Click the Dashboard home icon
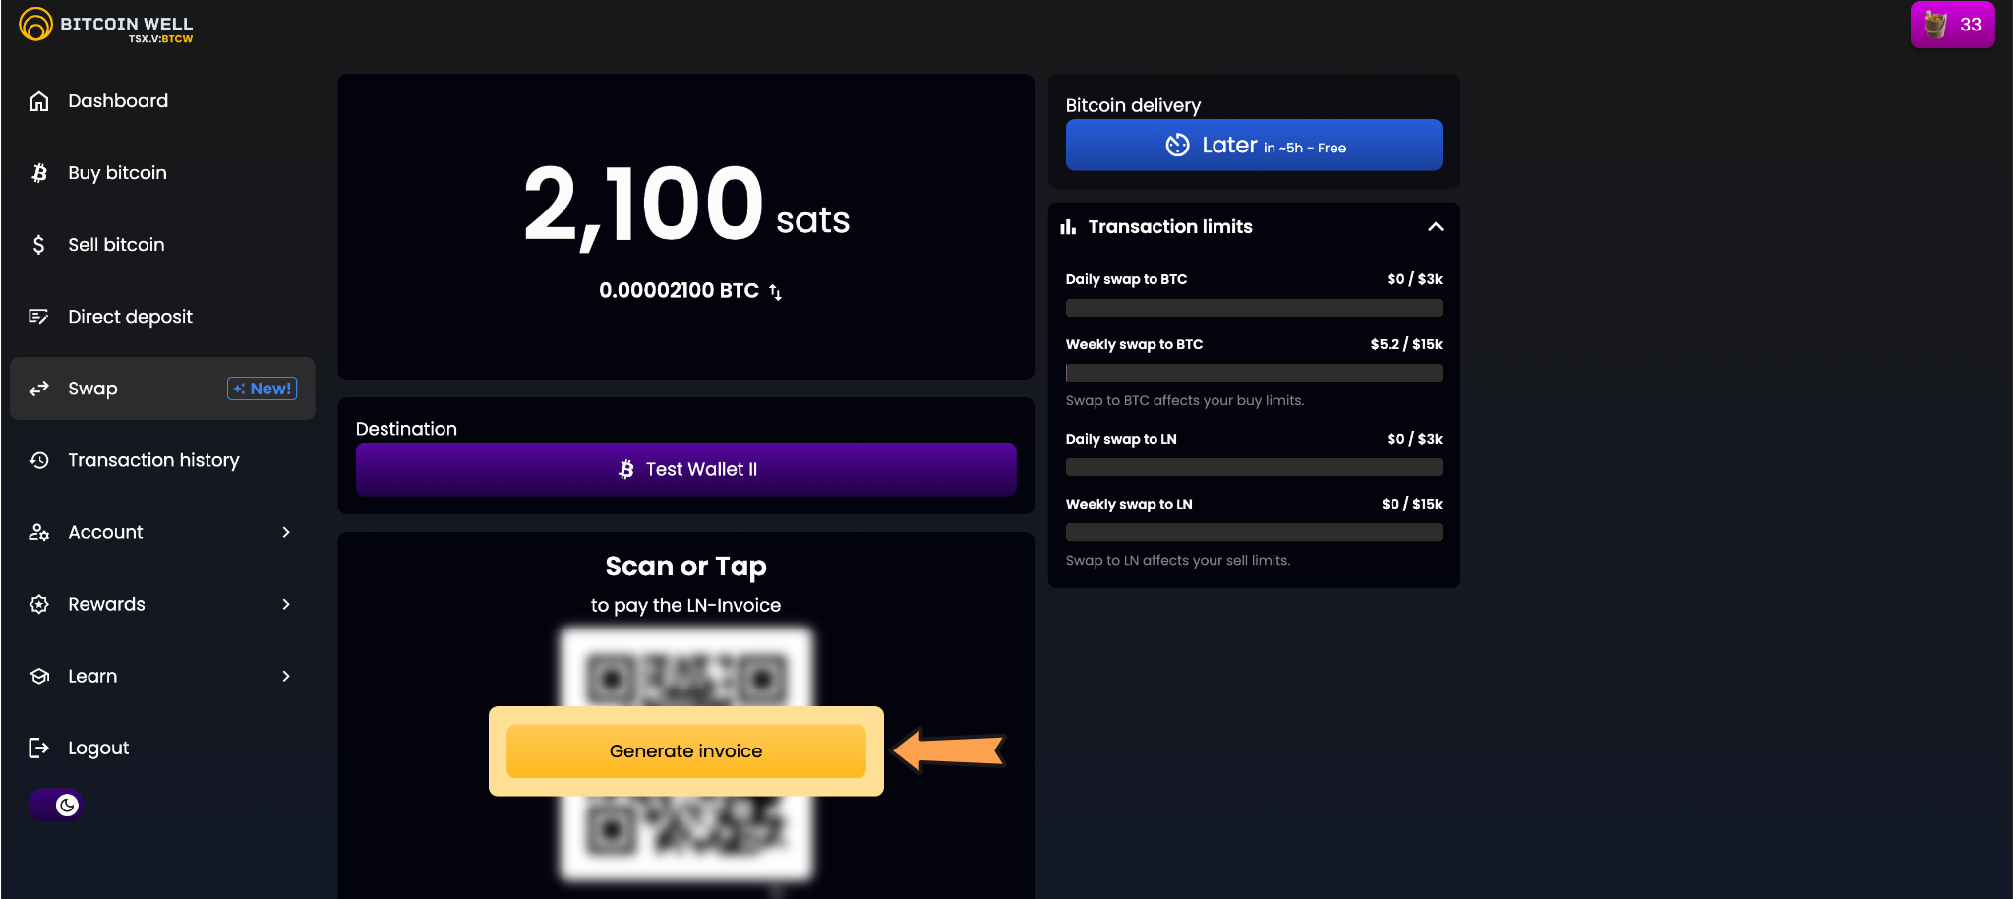The width and height of the screenshot is (2014, 899). pos(39,101)
